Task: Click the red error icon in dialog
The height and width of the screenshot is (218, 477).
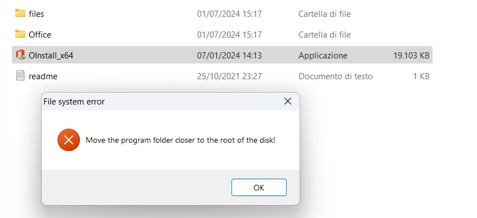Action: tap(69, 140)
